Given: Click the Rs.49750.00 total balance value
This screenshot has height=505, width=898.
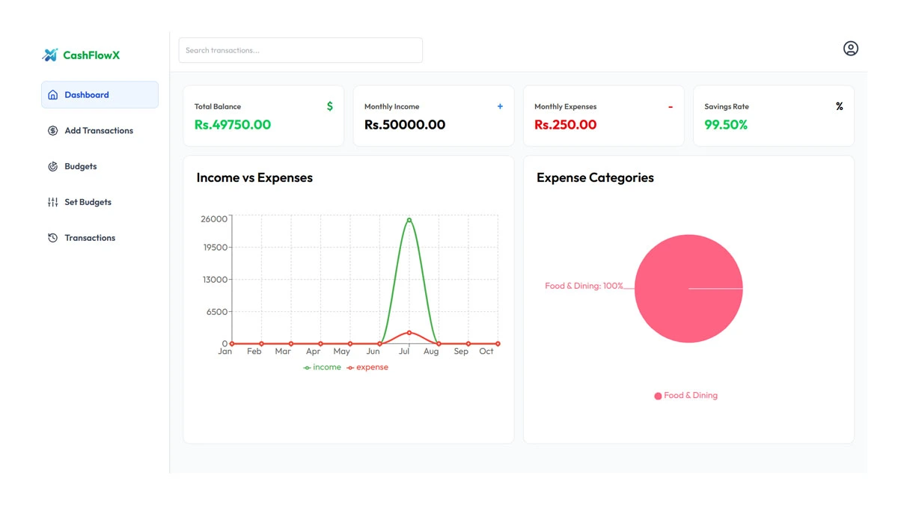Looking at the screenshot, I should [x=233, y=125].
